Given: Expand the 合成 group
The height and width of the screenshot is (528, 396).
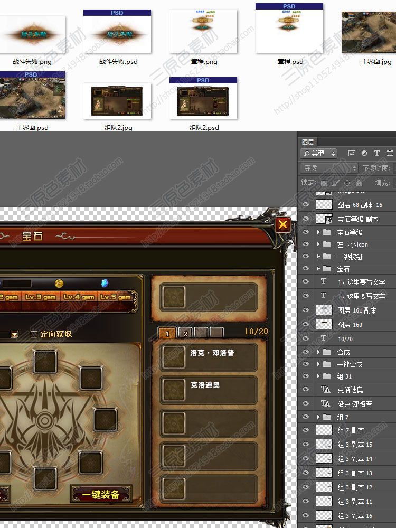Looking at the screenshot, I should point(318,352).
